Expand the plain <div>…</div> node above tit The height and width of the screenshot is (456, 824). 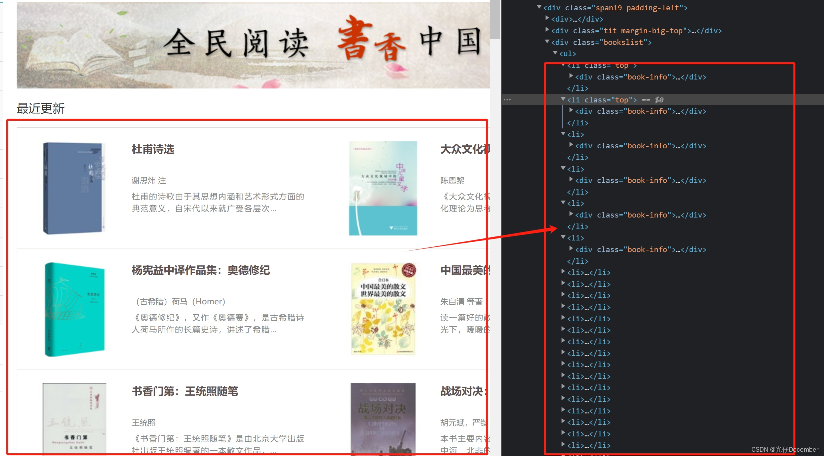(x=547, y=18)
